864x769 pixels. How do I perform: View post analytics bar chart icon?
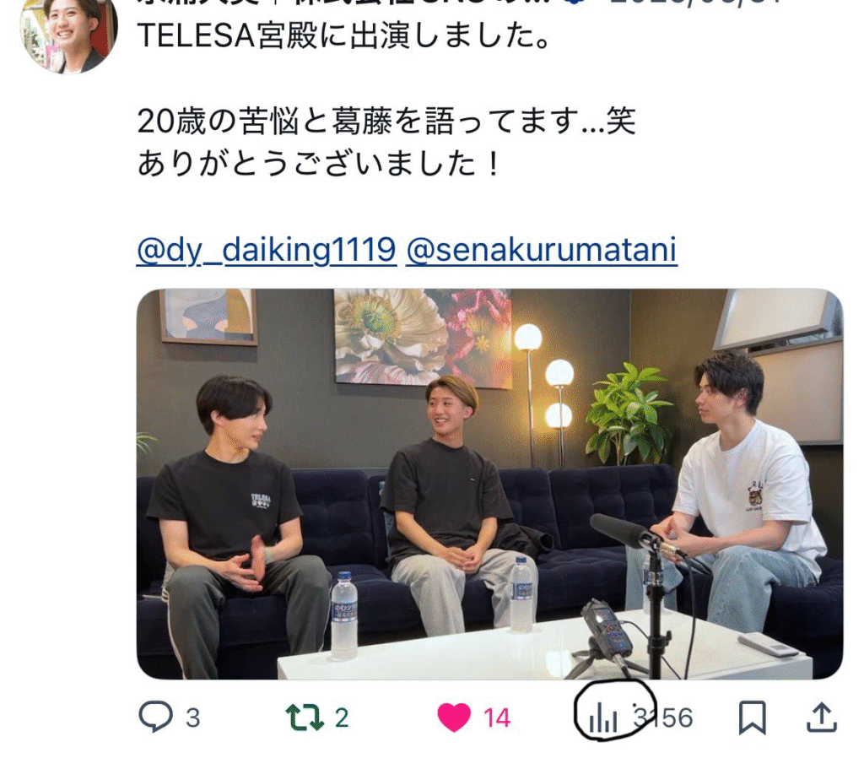click(x=602, y=719)
